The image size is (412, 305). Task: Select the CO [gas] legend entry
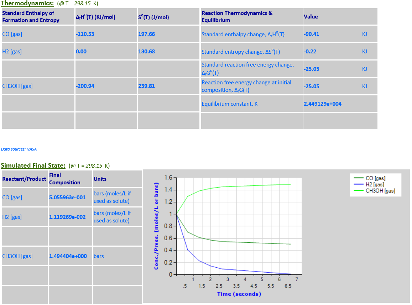click(x=375, y=178)
